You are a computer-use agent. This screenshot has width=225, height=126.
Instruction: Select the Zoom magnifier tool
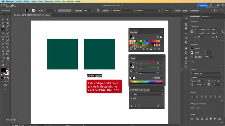click(7, 65)
